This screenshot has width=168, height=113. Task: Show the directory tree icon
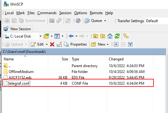[126, 36]
